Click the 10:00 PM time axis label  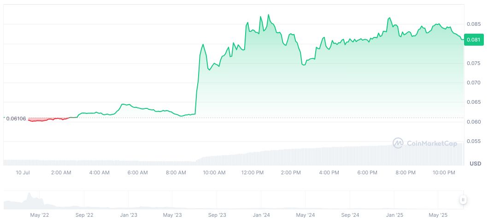point(443,173)
